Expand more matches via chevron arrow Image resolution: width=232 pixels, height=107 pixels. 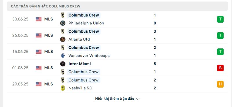[137, 99]
